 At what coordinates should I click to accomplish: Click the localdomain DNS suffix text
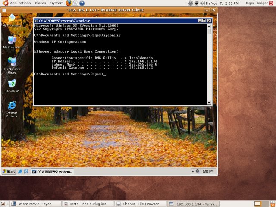141,58
